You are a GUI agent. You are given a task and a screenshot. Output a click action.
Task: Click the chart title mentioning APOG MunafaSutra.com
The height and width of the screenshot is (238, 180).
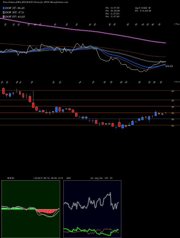(x=35, y=2)
